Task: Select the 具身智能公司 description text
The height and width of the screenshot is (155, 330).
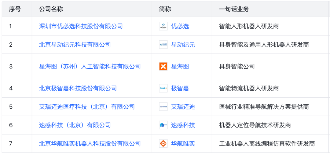Action: (237, 67)
